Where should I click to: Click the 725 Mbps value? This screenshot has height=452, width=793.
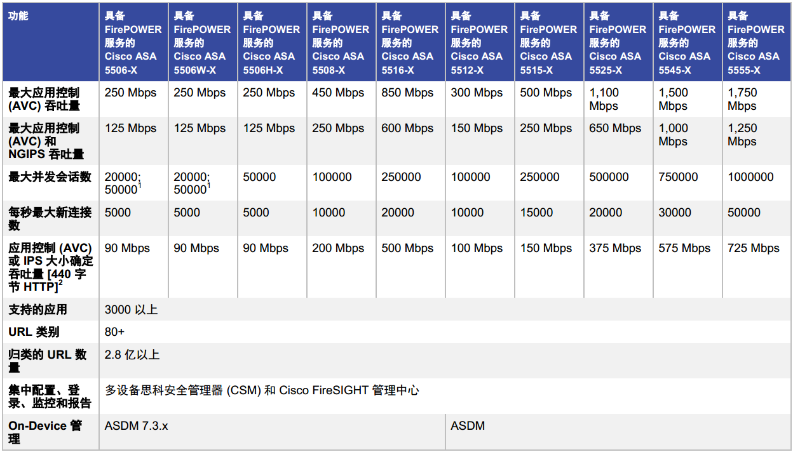754,248
